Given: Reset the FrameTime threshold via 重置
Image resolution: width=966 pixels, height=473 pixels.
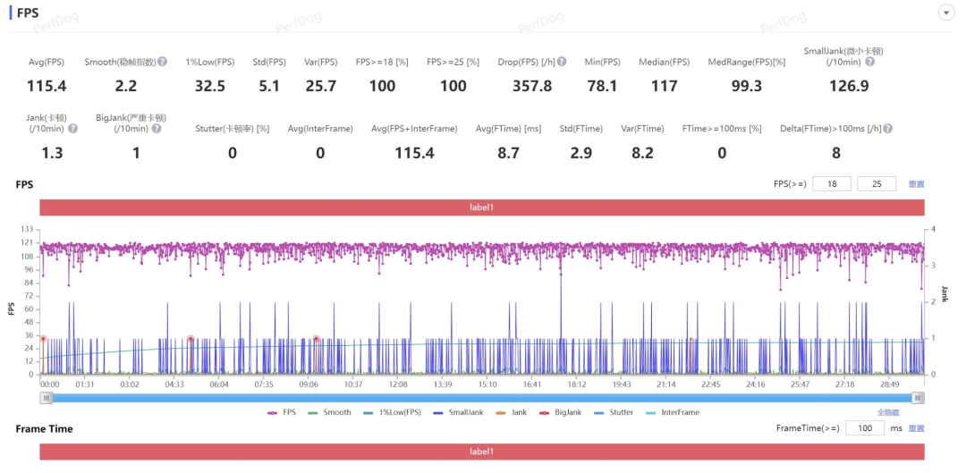Looking at the screenshot, I should (916, 428).
